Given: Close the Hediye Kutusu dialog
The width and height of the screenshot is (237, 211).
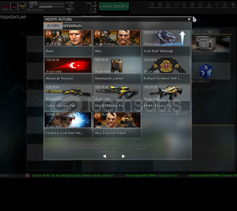Looking at the screenshot, I should [189, 19].
